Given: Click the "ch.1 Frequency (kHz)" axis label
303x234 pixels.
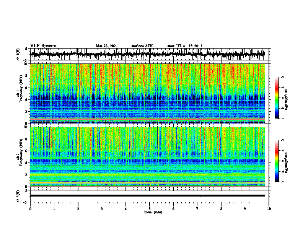Looking at the screenshot, I should 21,89.
